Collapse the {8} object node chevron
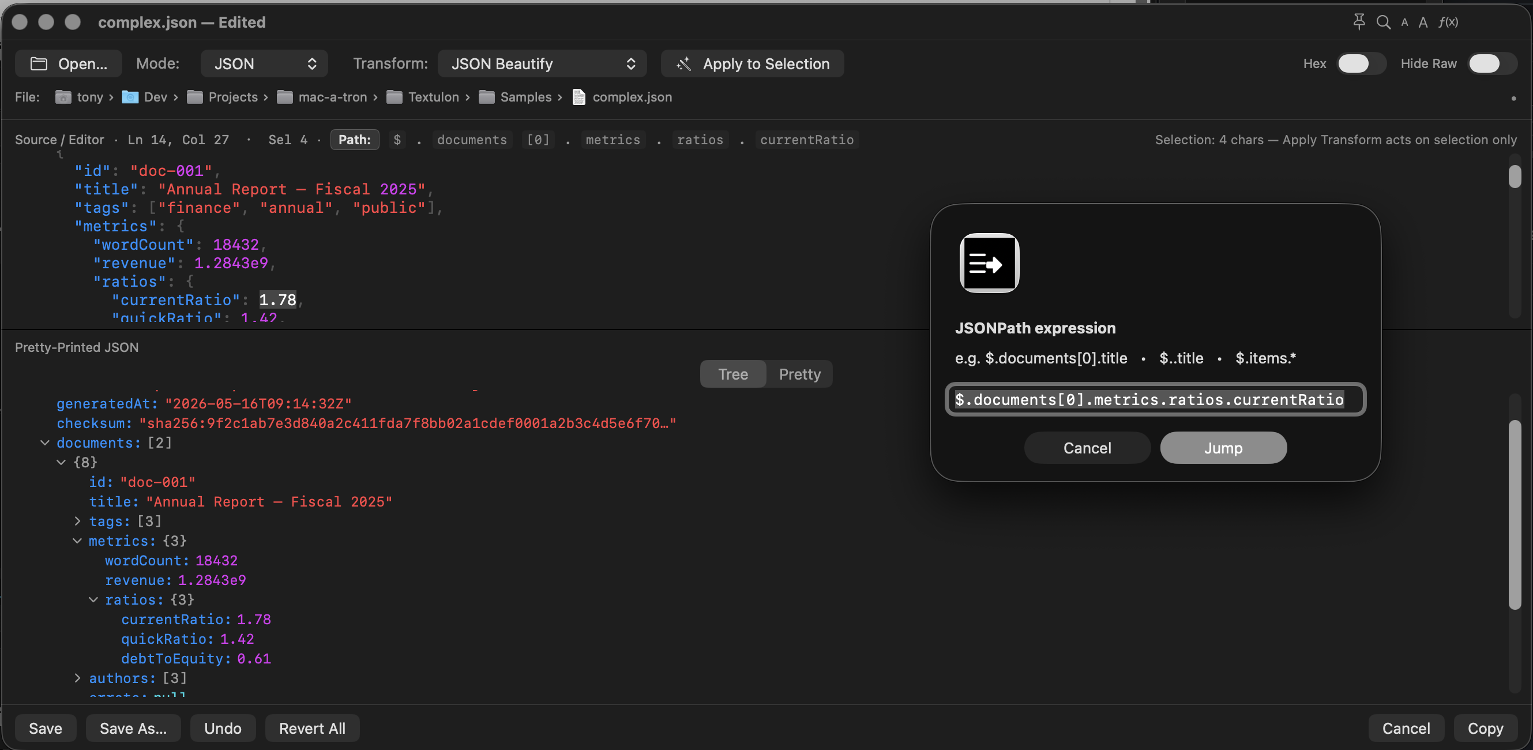This screenshot has width=1533, height=750. (x=61, y=462)
